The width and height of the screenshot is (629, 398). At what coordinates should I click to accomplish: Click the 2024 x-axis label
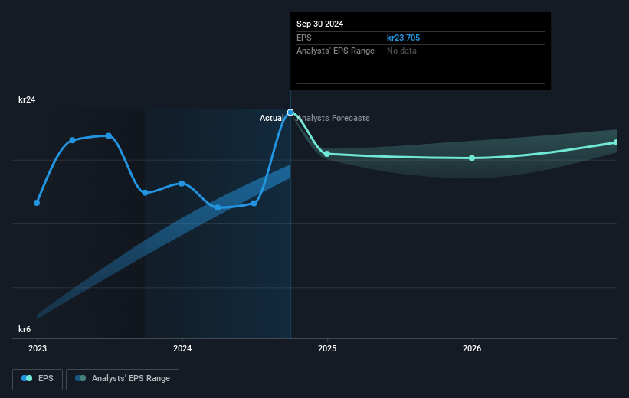coord(182,349)
